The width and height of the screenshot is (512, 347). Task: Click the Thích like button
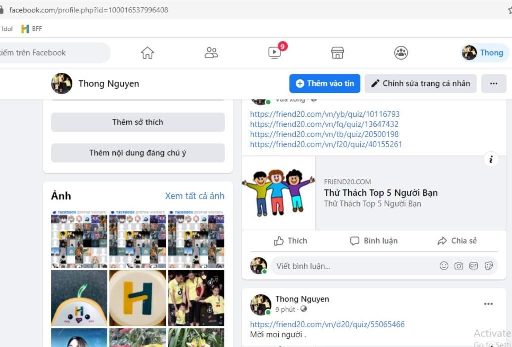290,241
